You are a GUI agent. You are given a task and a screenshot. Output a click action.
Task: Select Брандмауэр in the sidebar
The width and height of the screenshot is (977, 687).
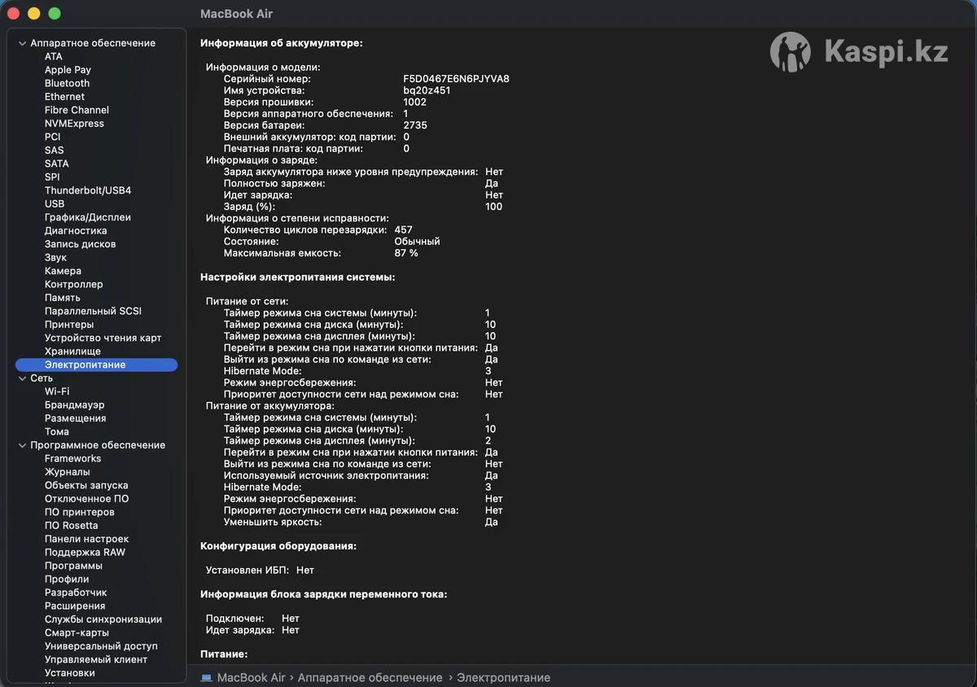tap(74, 405)
